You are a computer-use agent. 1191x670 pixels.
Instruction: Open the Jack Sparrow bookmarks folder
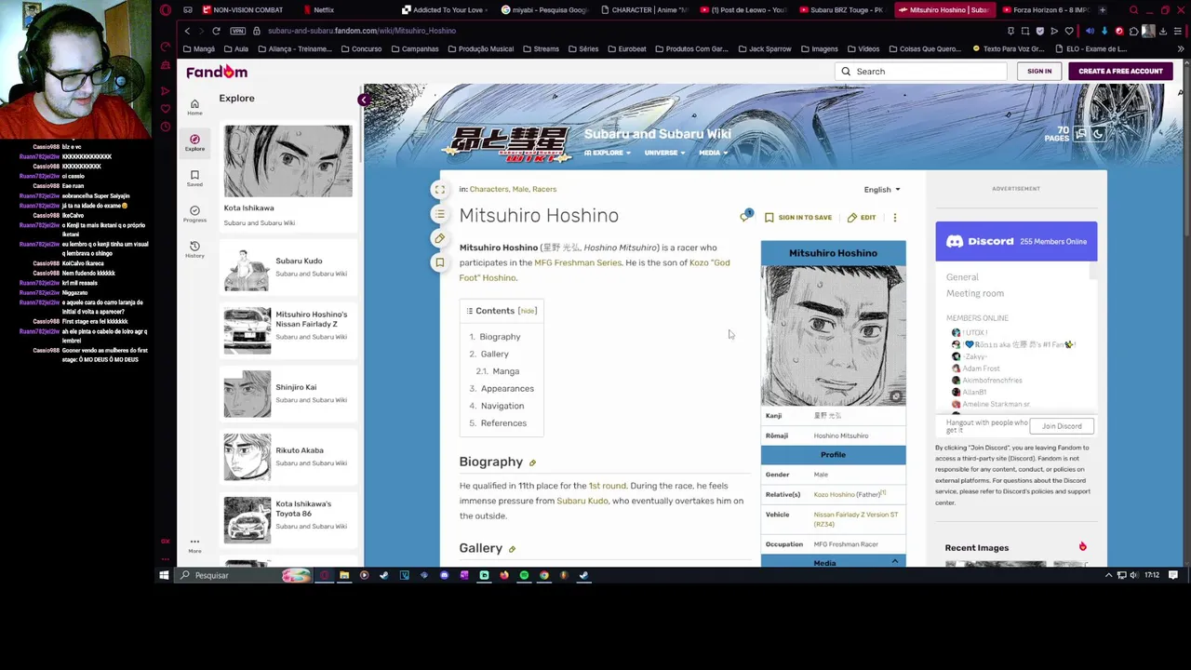[764, 49]
